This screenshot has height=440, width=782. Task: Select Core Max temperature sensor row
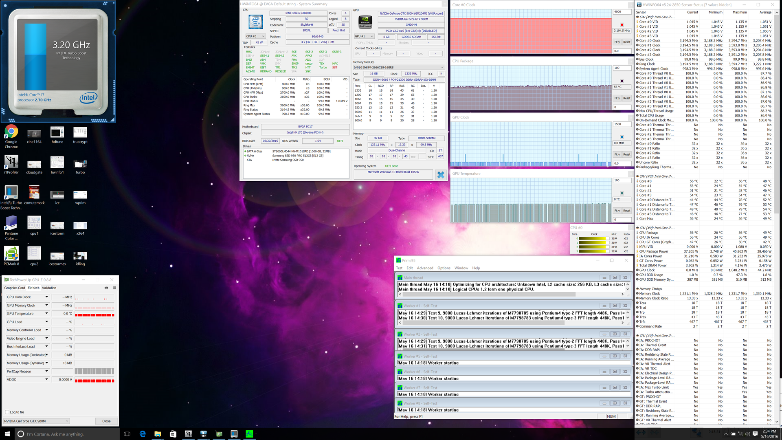[x=704, y=218]
